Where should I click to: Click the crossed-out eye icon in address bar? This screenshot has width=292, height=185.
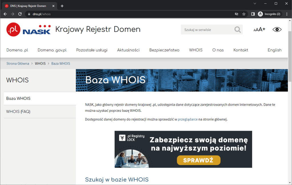(x=236, y=14)
